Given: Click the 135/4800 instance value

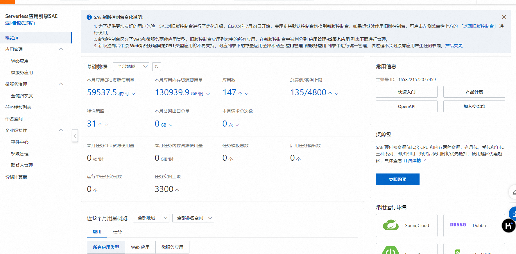Looking at the screenshot, I should tap(308, 92).
